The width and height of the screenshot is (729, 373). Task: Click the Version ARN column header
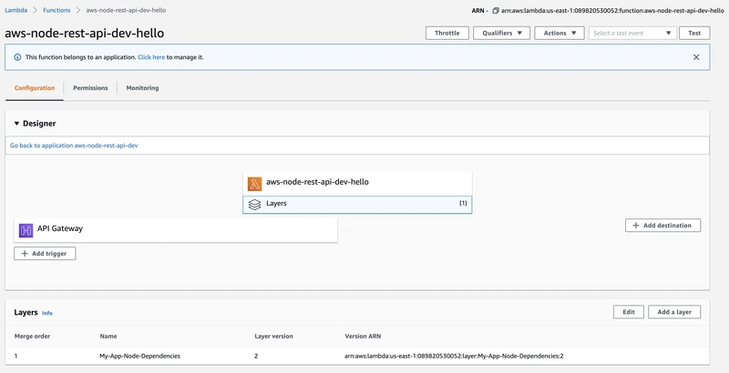tap(363, 337)
